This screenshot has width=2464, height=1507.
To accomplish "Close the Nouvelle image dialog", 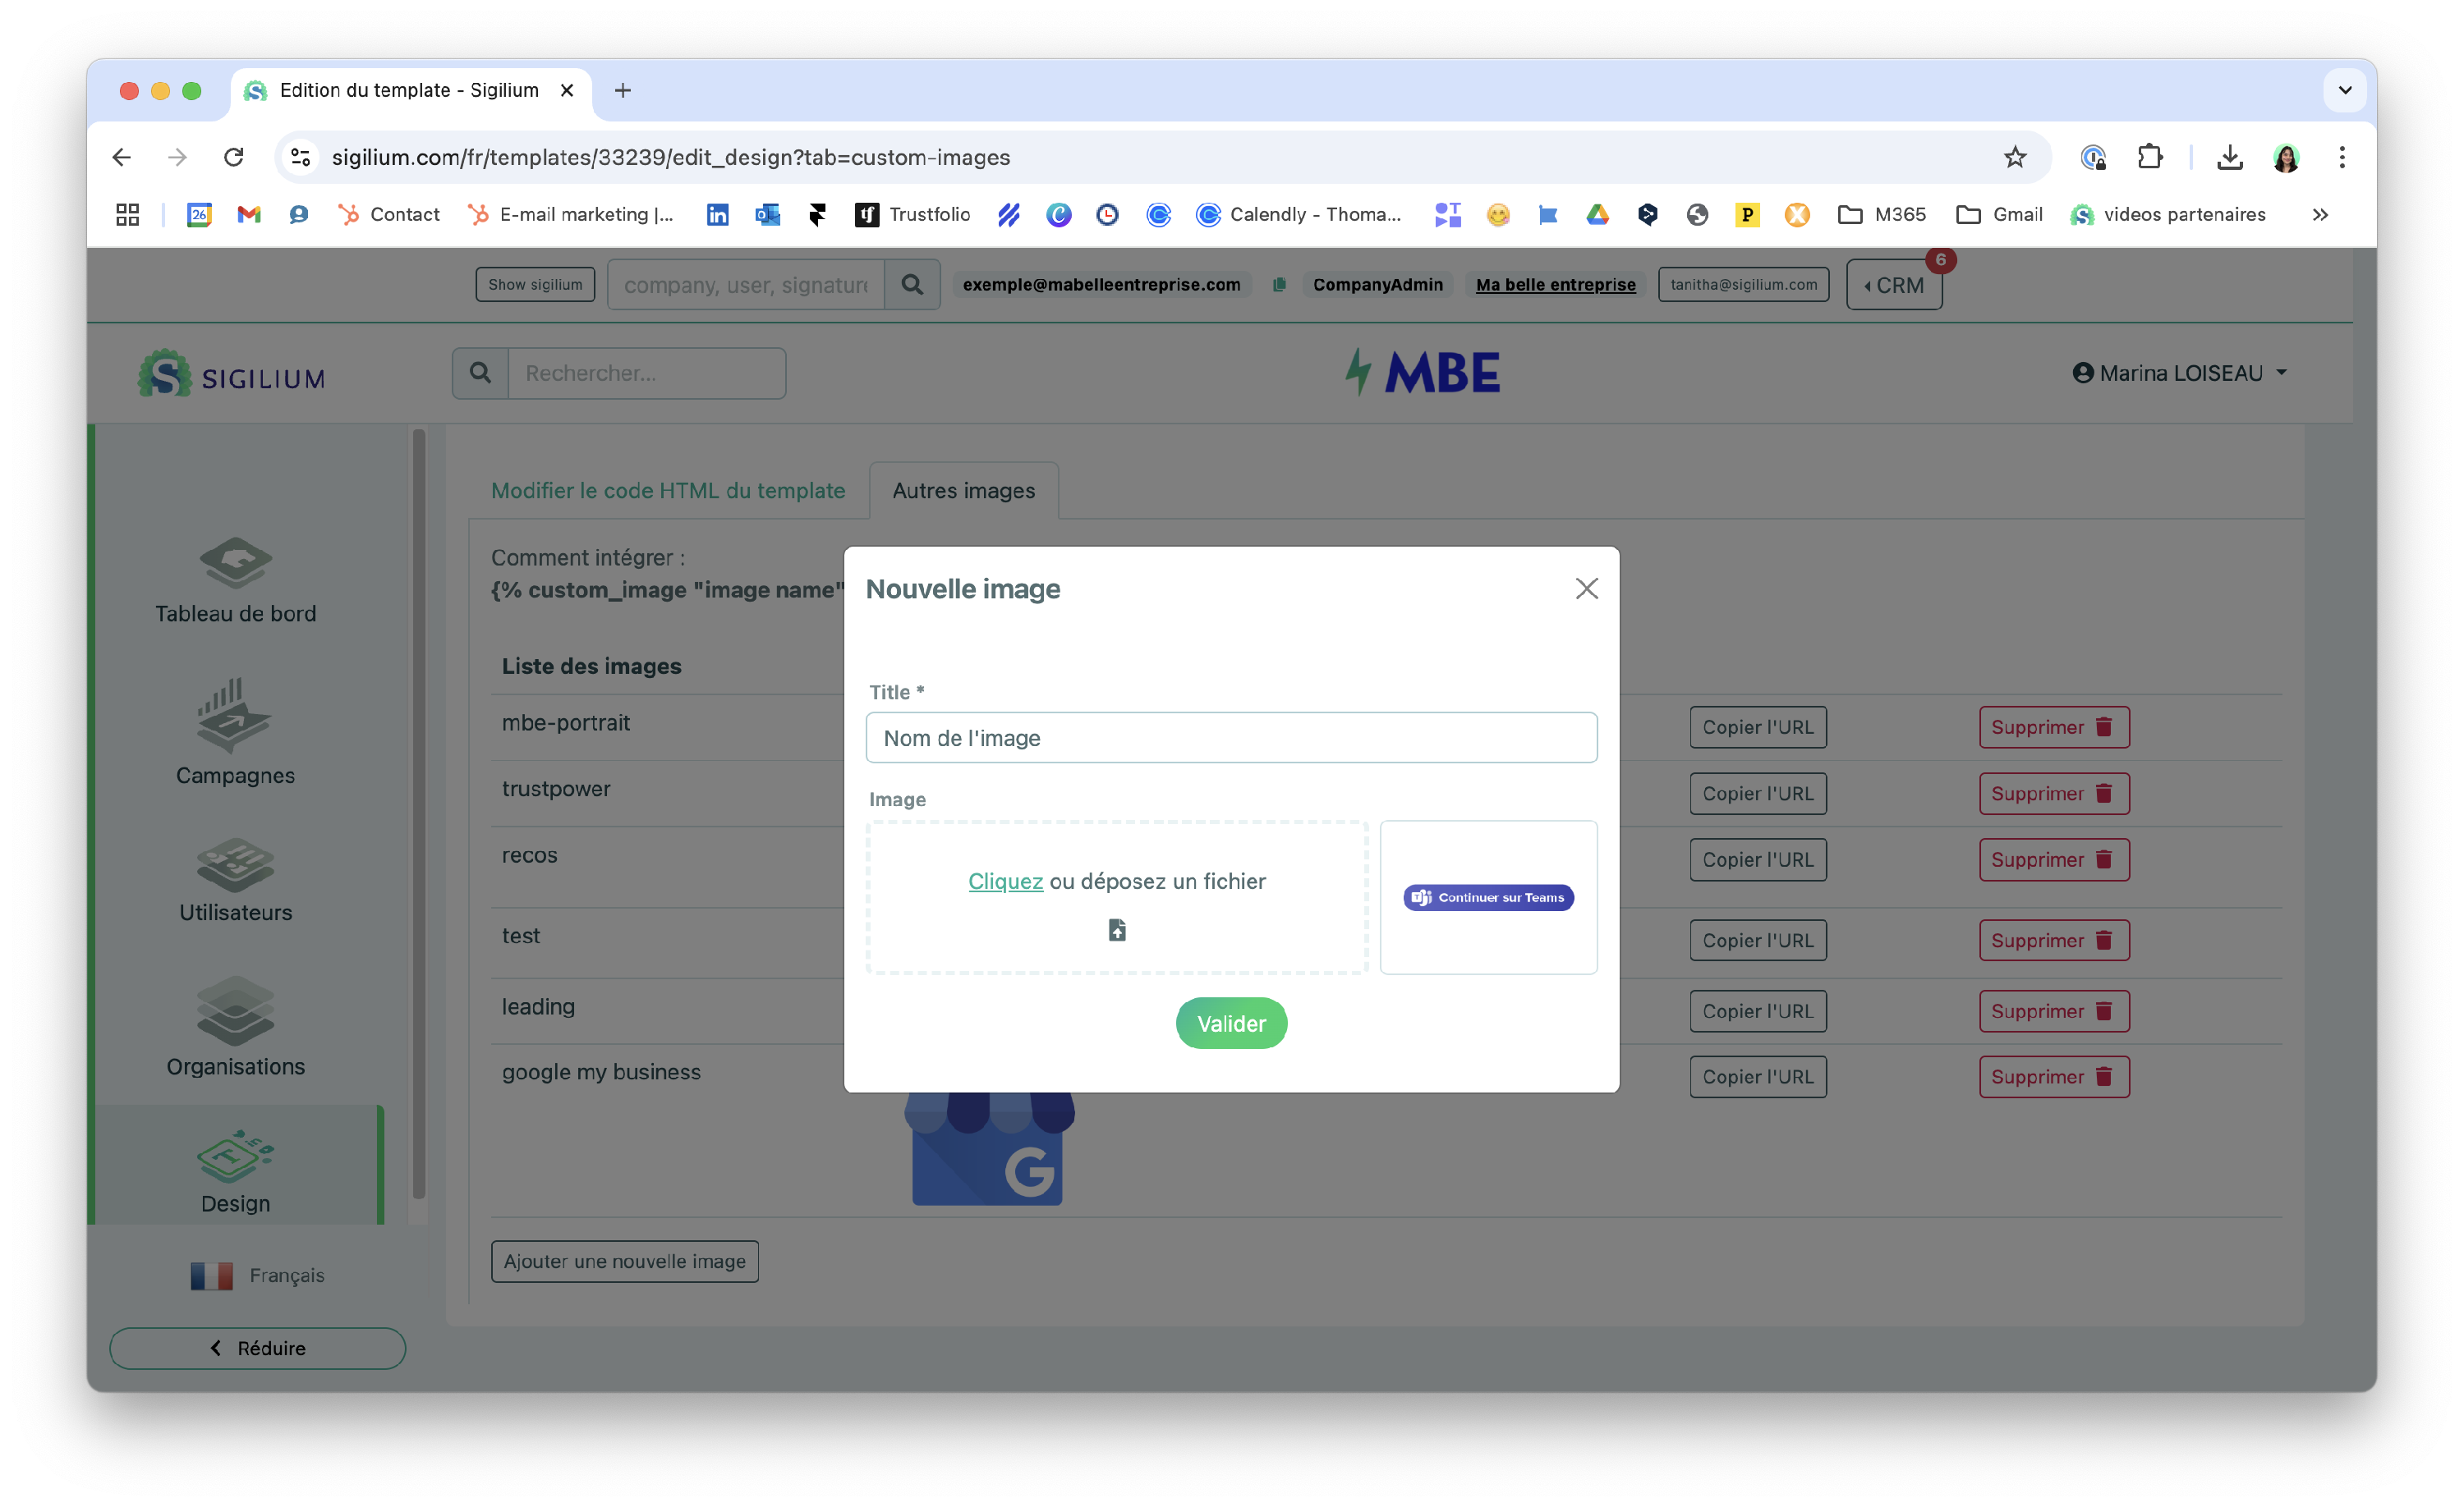I will click(1586, 589).
